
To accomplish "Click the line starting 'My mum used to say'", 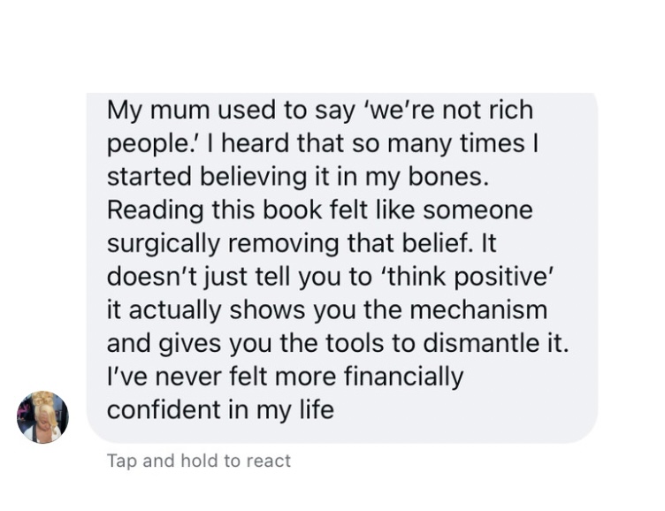I will point(320,110).
